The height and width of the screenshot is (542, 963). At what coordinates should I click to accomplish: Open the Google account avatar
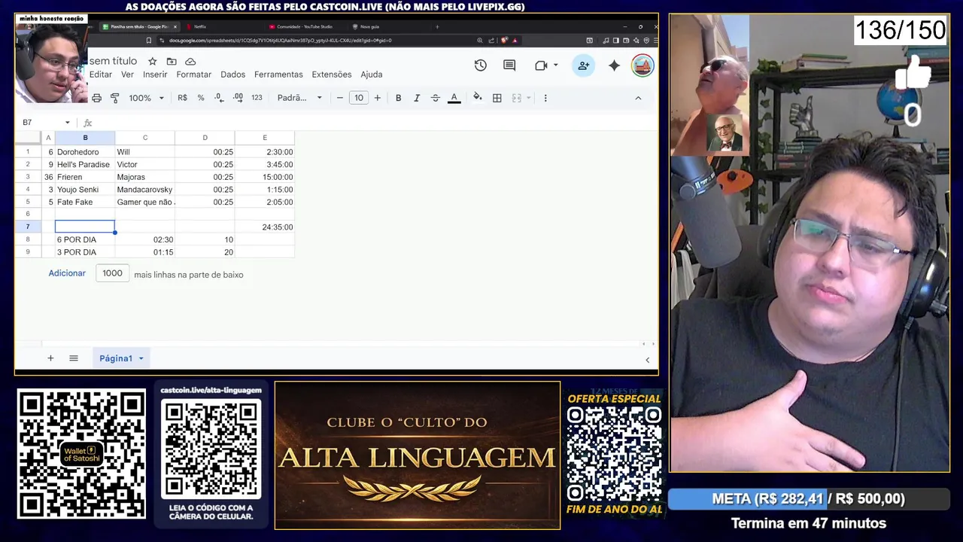coord(643,65)
